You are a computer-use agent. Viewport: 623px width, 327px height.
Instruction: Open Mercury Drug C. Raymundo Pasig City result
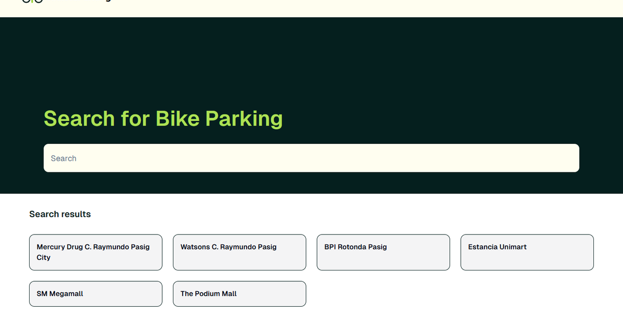pos(96,252)
